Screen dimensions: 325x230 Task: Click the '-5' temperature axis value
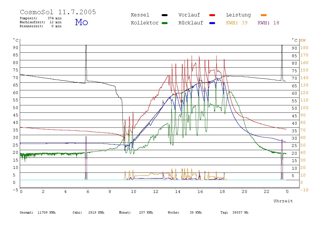click(15, 190)
